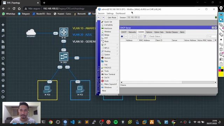Click the PC5 node in topology
The image size is (224, 126).
(x=80, y=90)
